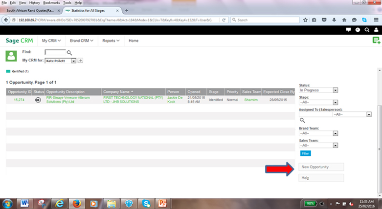Click the Find text input field
382x209 pixels.
[55, 52]
